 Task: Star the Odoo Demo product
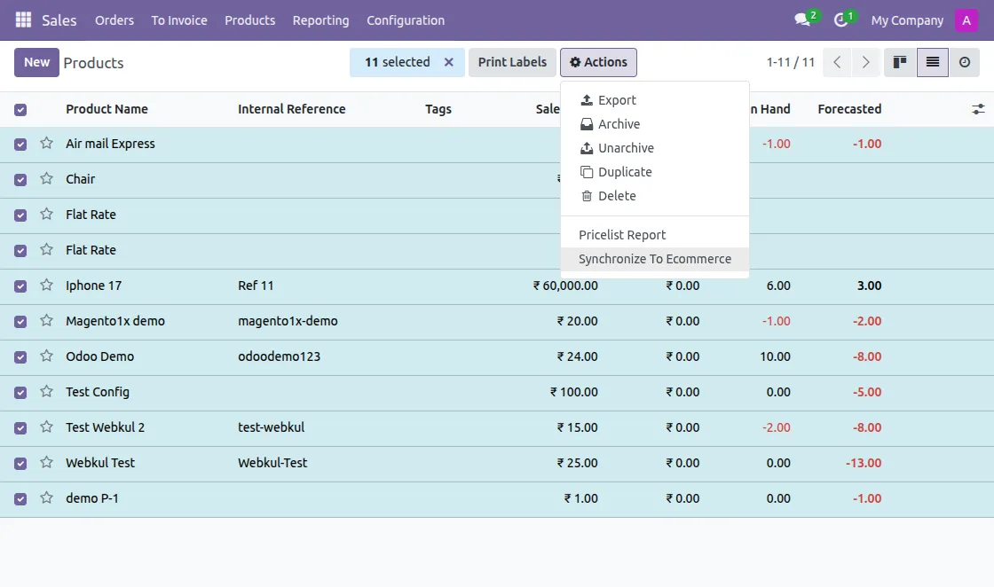46,356
